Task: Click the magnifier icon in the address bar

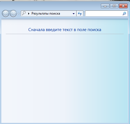Action: point(24,13)
